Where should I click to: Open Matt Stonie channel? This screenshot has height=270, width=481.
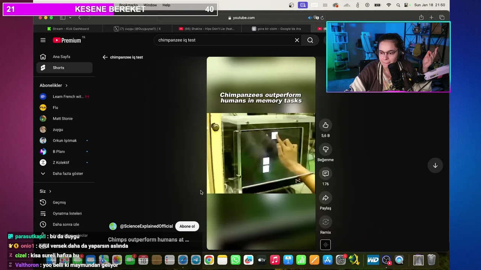64,118
